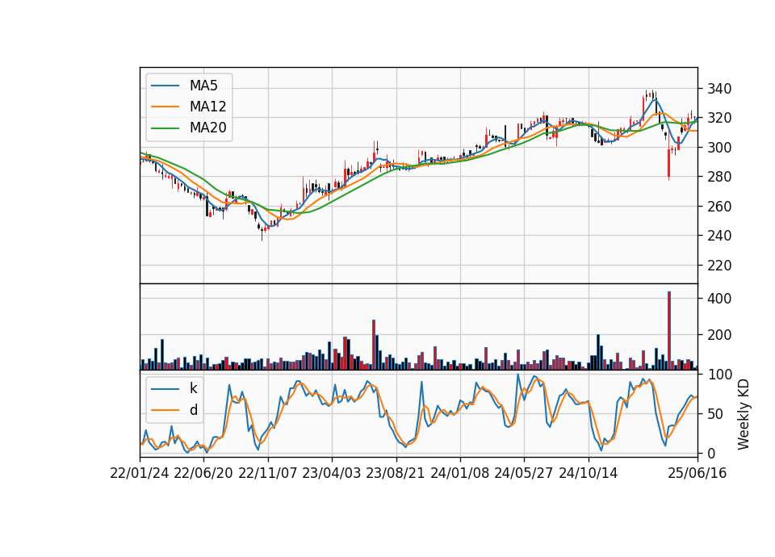The height and width of the screenshot is (557, 775).
Task: Click the 22/01/24 date tick label
Action: click(x=140, y=473)
